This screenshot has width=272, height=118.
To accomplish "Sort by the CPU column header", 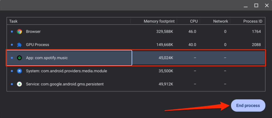I will click(194, 21).
